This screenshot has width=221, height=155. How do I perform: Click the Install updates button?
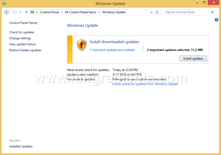193,58
